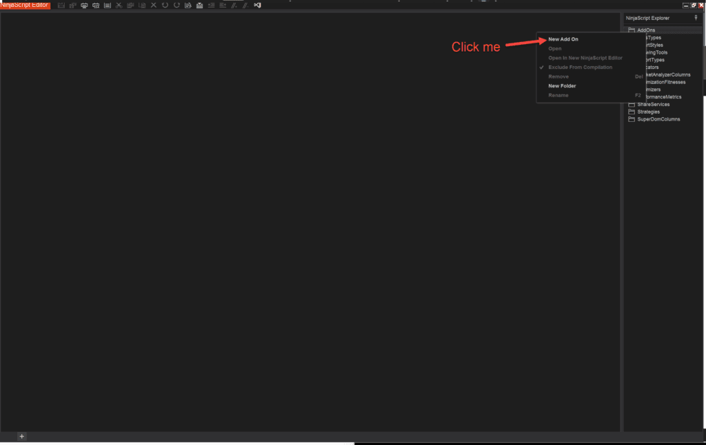Click the Comment Selection toolbar icon
Image resolution: width=706 pixels, height=445 pixels.
(x=234, y=6)
